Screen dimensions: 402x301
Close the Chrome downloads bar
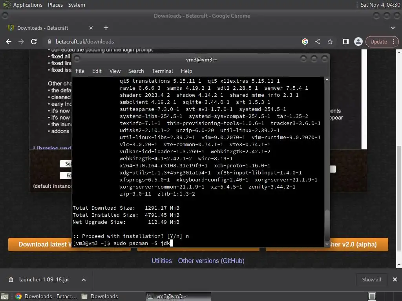pyautogui.click(x=395, y=279)
